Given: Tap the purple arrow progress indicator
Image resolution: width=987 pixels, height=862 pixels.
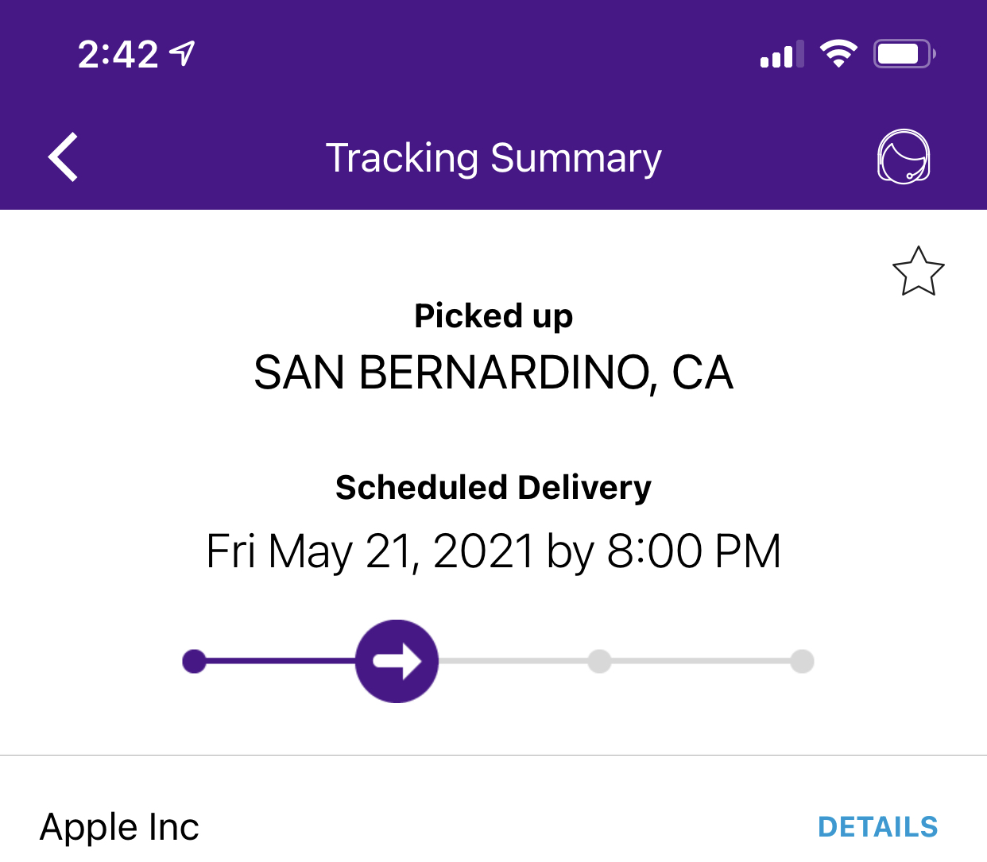Looking at the screenshot, I should pos(397,661).
